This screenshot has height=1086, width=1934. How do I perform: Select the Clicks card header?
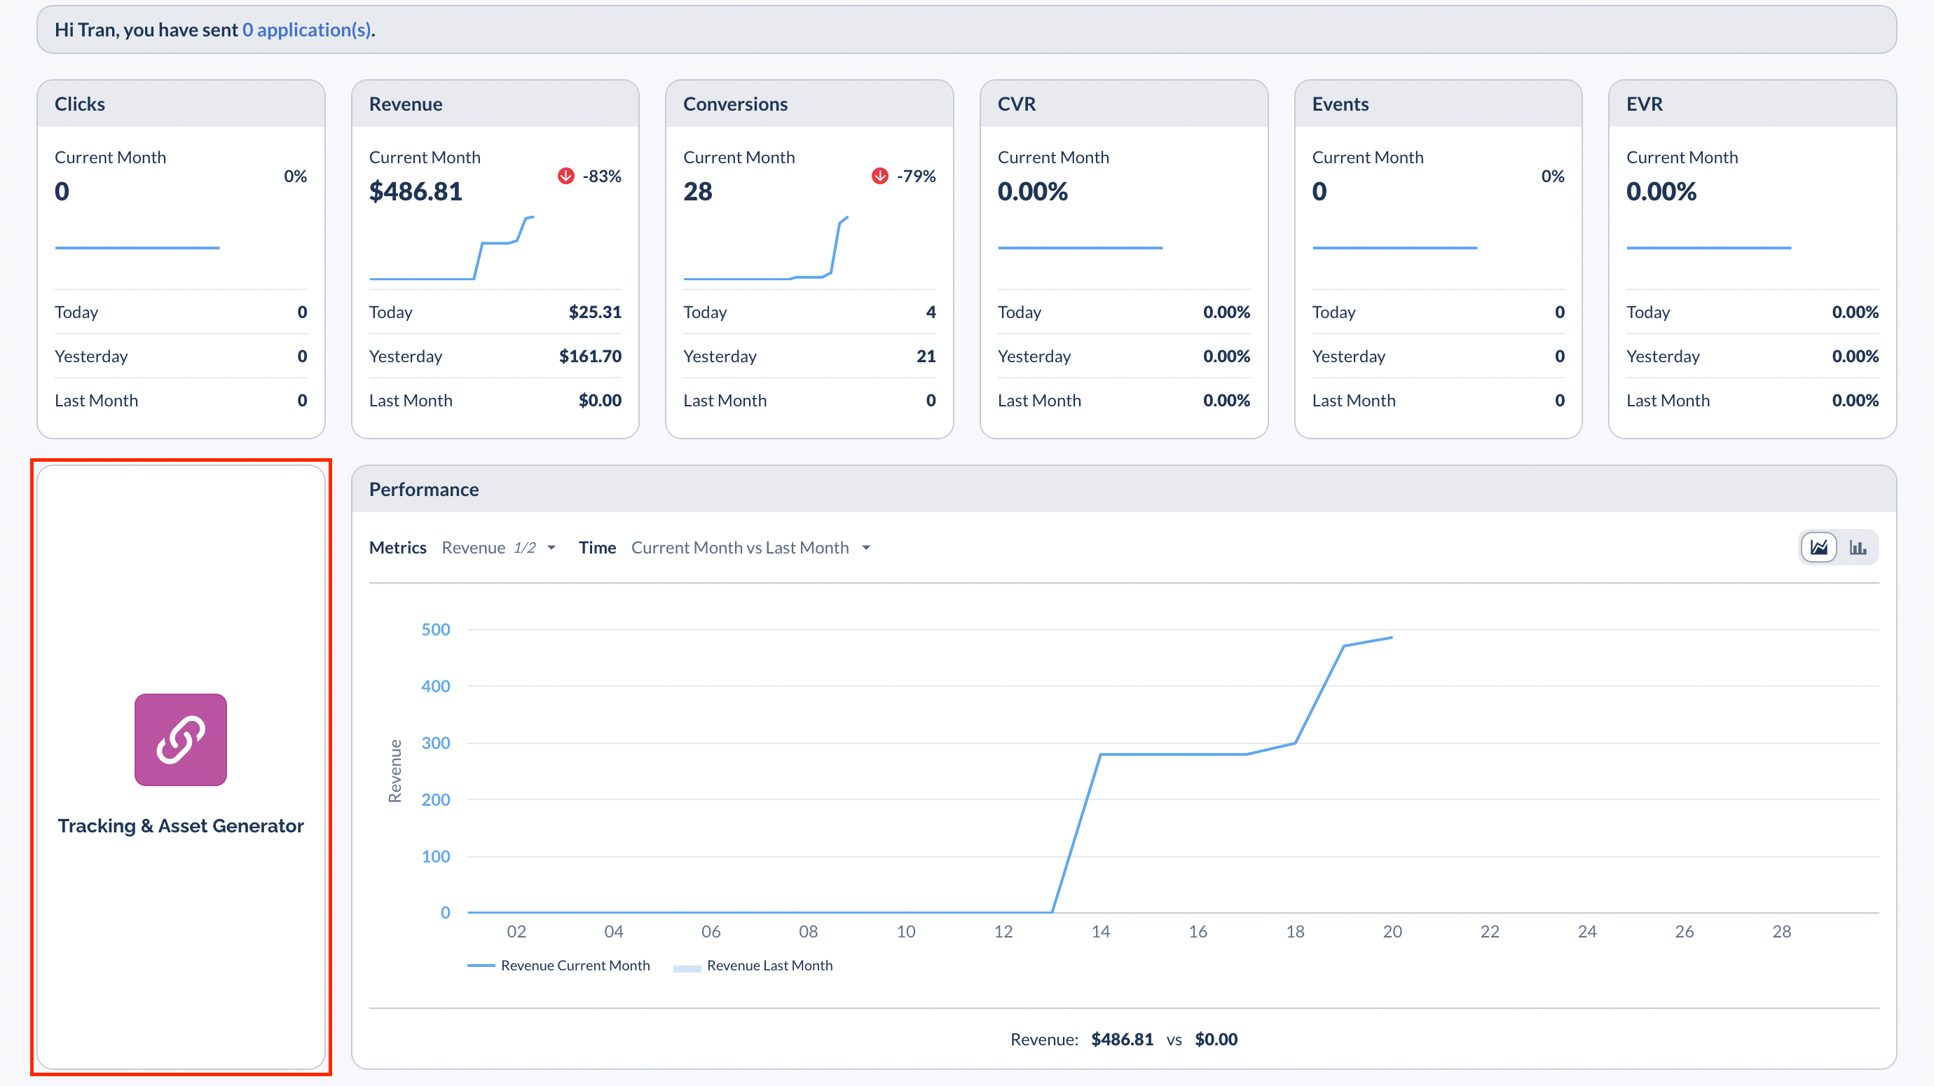click(x=80, y=104)
